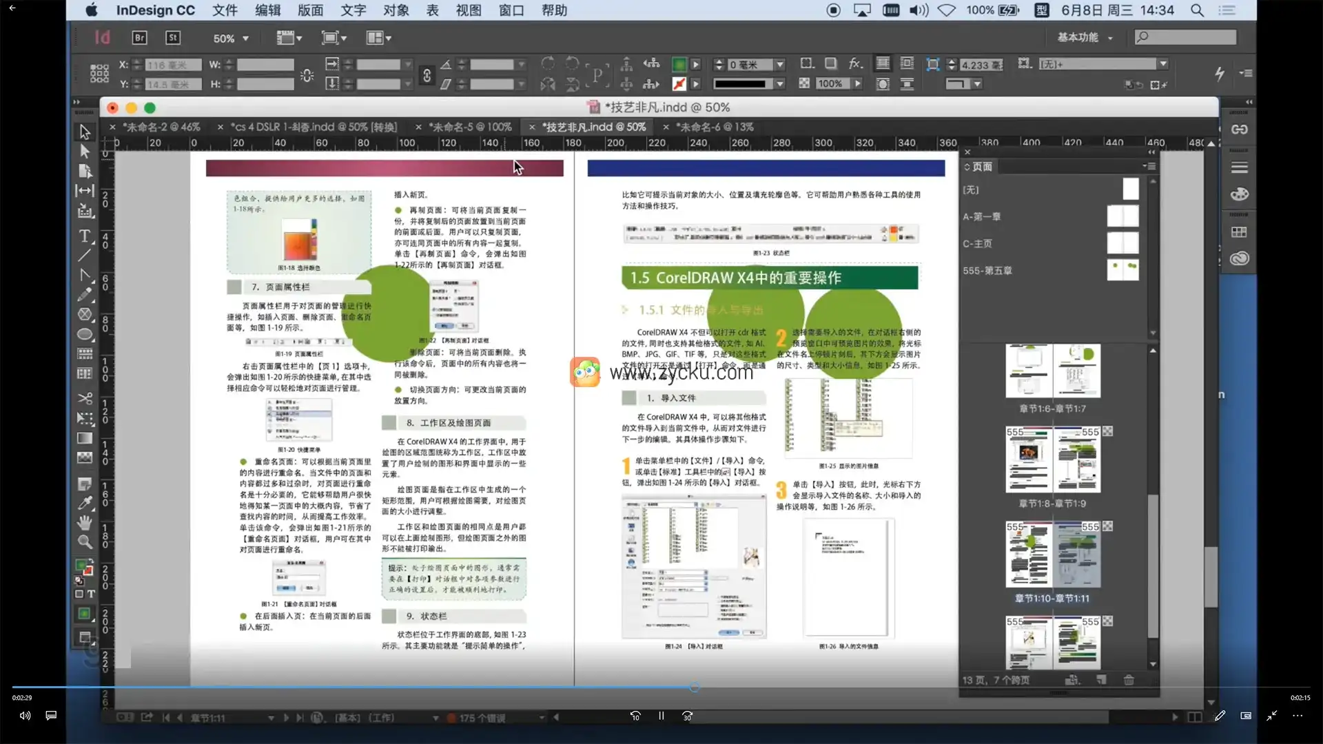Open the stroke style dropdown
Screen dimensions: 1323x744
click(x=779, y=84)
